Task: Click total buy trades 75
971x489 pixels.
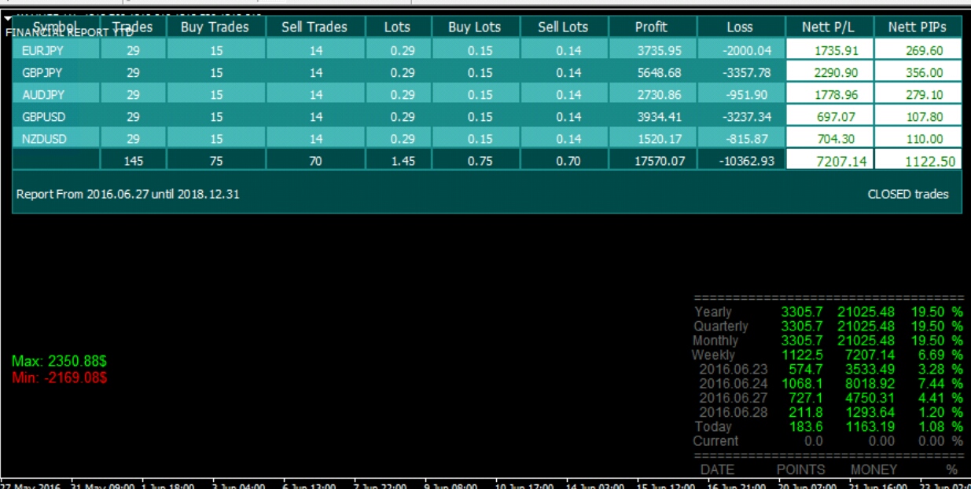Action: tap(216, 160)
